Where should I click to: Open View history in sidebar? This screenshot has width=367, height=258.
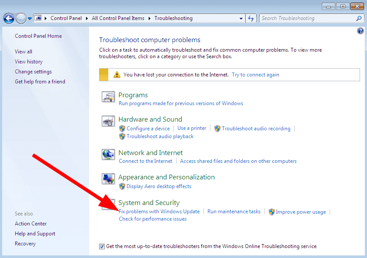tap(29, 62)
